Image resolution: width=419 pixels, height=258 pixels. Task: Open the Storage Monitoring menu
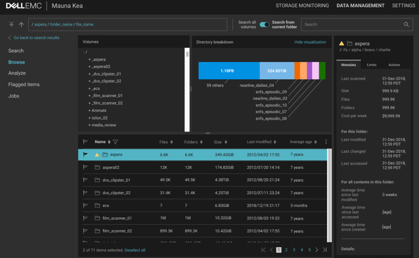[x=302, y=5]
